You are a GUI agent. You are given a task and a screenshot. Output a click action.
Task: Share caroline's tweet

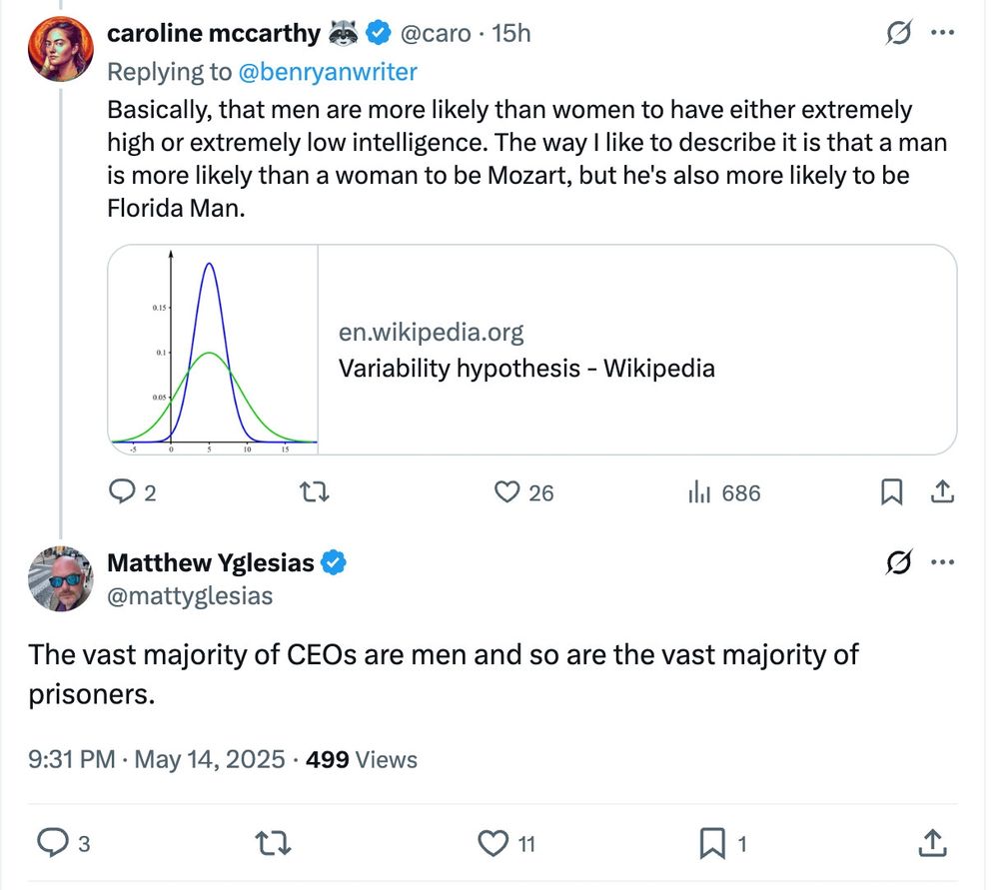(942, 491)
